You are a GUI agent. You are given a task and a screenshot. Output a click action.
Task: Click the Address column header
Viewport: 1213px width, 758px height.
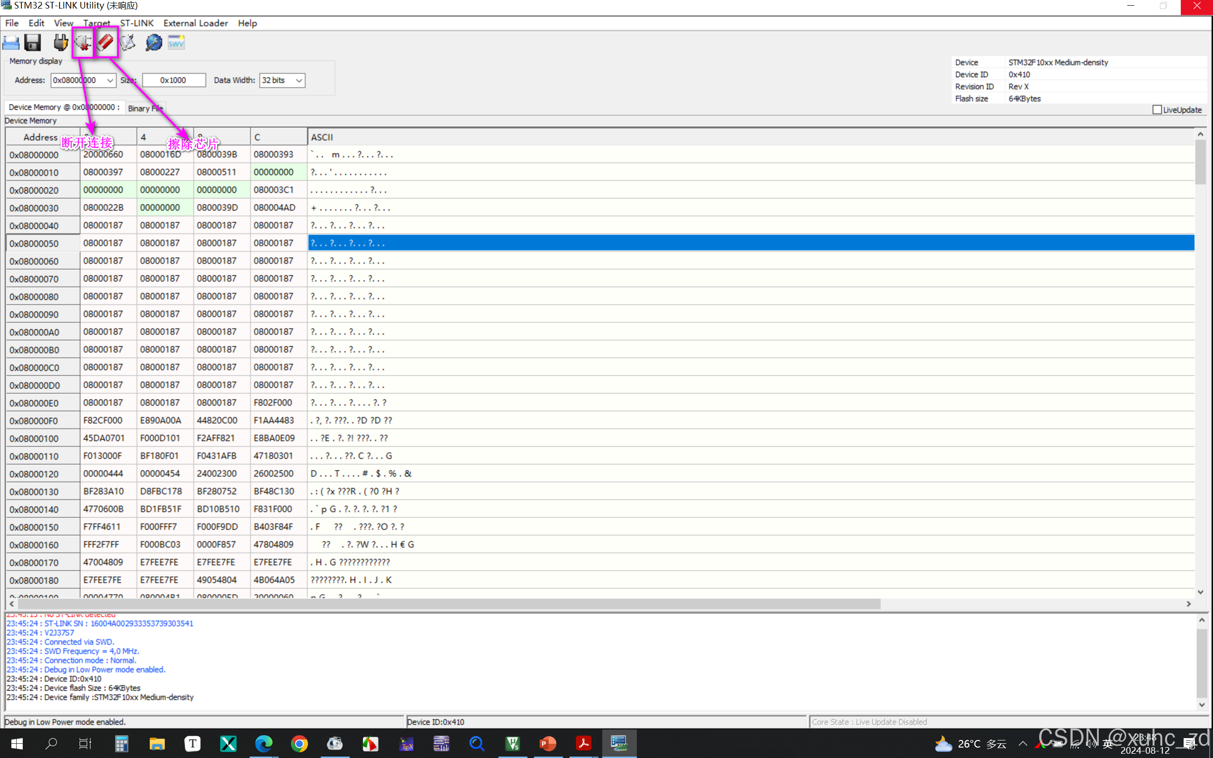pos(43,137)
